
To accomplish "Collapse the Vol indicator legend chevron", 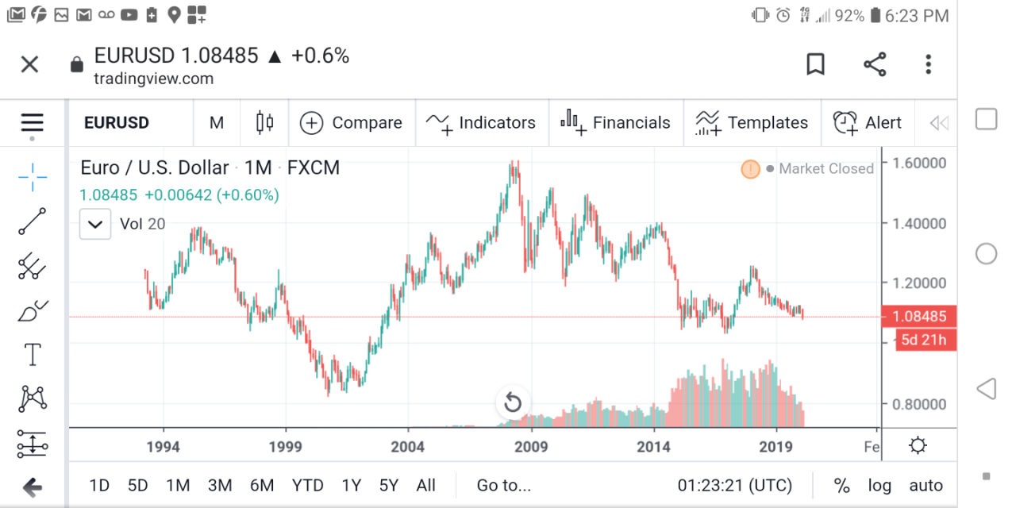I will pyautogui.click(x=95, y=224).
